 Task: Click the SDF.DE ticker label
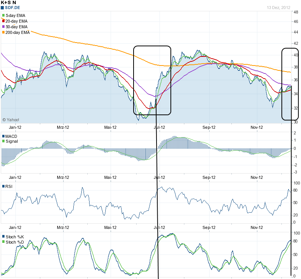pyautogui.click(x=12, y=8)
